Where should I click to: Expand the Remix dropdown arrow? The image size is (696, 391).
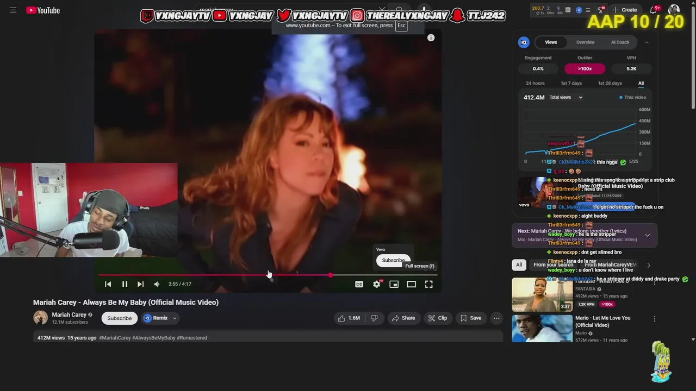pyautogui.click(x=175, y=318)
